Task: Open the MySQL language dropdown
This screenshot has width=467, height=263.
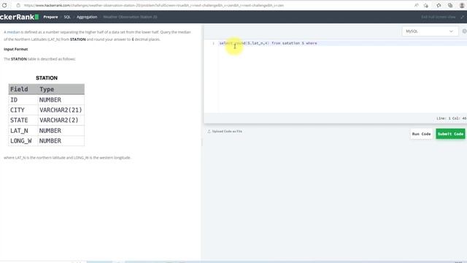Action: pos(430,31)
